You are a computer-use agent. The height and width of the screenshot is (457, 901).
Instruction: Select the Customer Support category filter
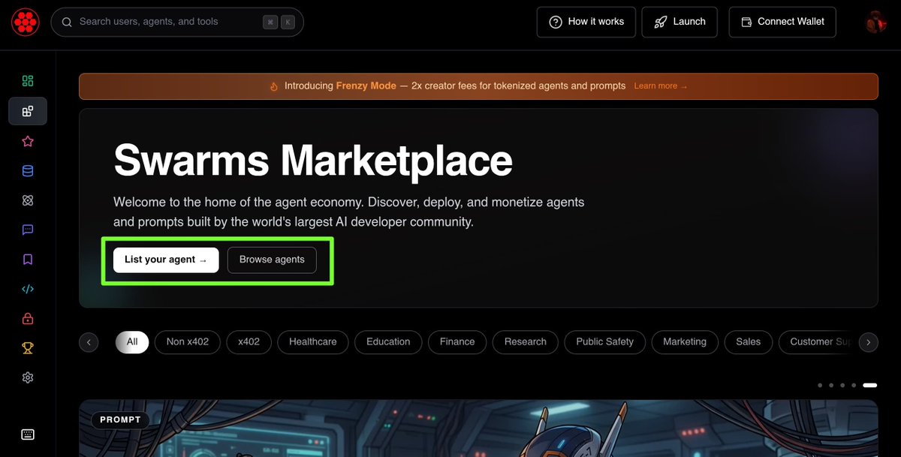817,342
